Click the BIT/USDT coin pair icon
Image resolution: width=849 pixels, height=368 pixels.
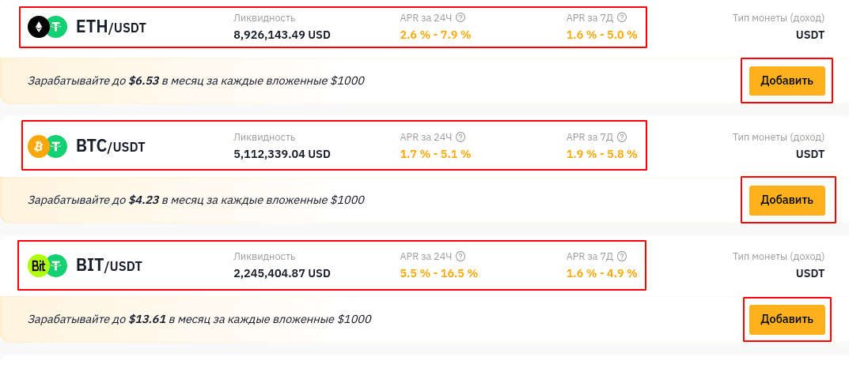pyautogui.click(x=47, y=265)
